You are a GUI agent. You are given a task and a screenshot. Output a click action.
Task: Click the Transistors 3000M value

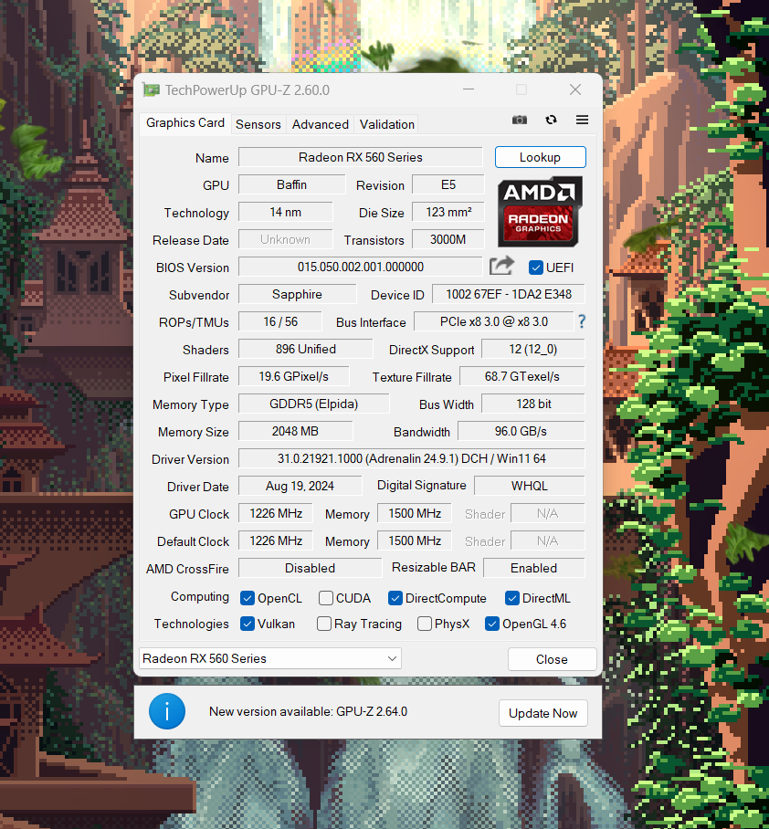tap(448, 239)
